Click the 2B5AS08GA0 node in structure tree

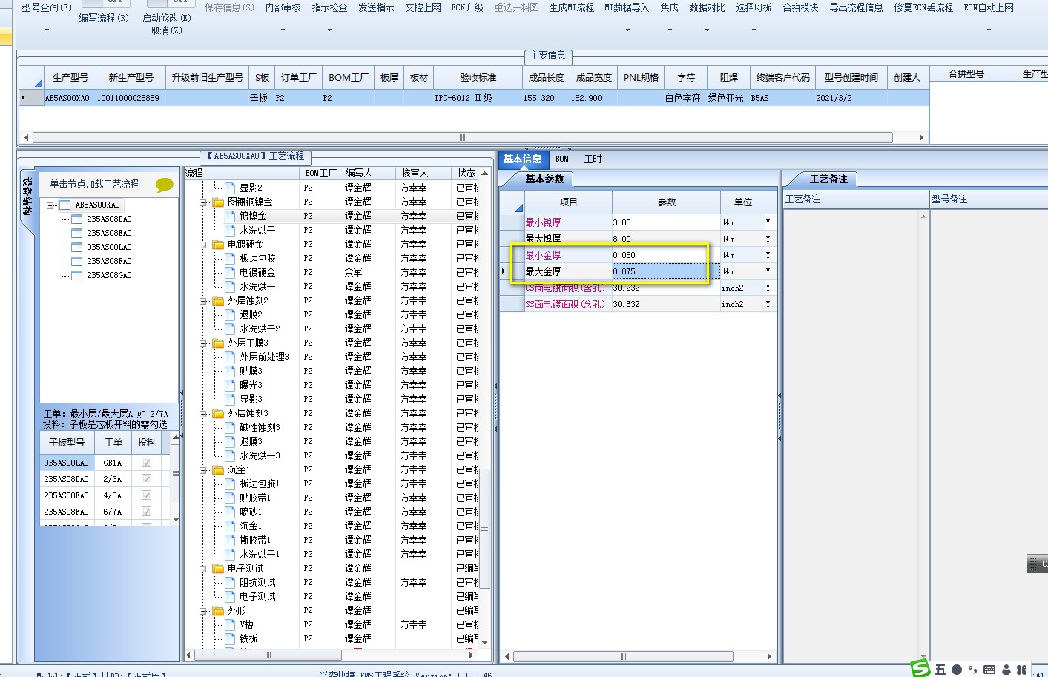click(x=109, y=275)
